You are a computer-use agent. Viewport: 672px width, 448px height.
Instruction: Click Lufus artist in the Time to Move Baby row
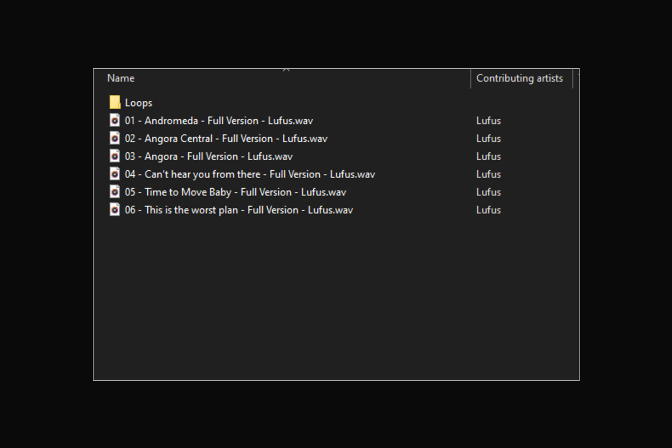pos(488,192)
